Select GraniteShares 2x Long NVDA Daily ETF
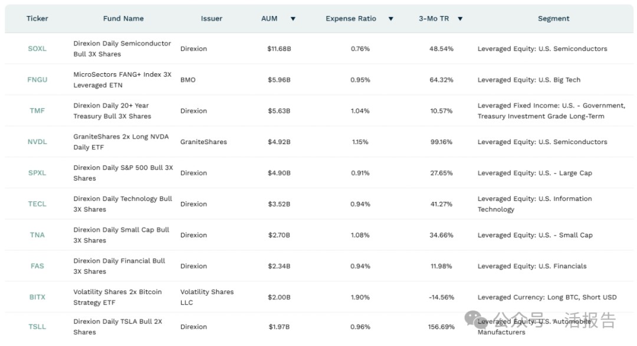Viewport: 637px width, 346px height. [x=121, y=142]
